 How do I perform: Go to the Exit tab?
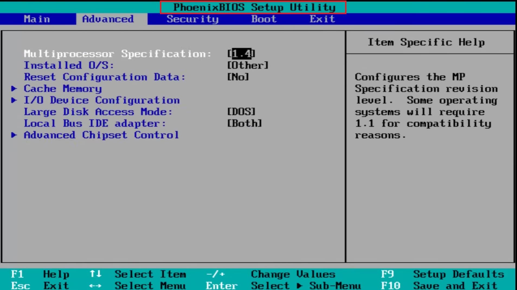pyautogui.click(x=322, y=19)
